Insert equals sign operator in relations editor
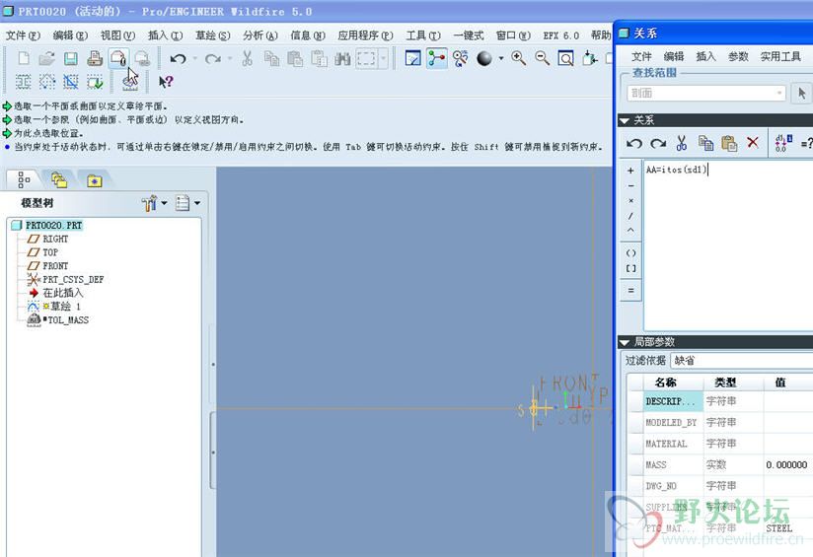This screenshot has width=813, height=557. 630,291
